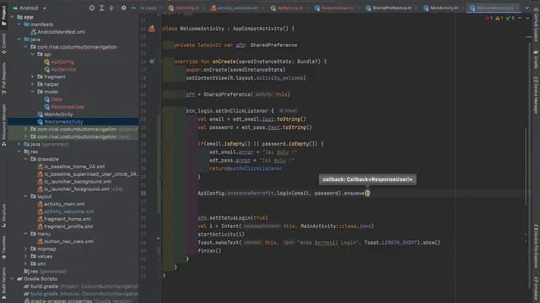Select ic_launcher_background.xml drawable
Screen dimensions: 540x303
[x=74, y=182]
